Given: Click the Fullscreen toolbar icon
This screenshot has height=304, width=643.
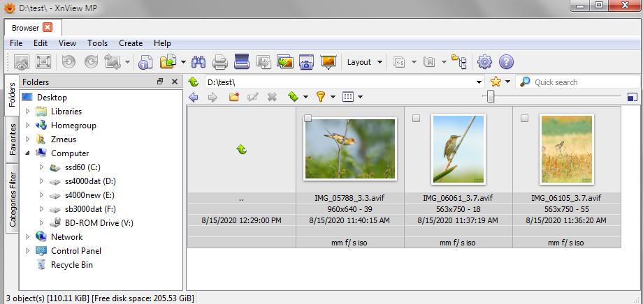Looking at the screenshot, I should 43,62.
